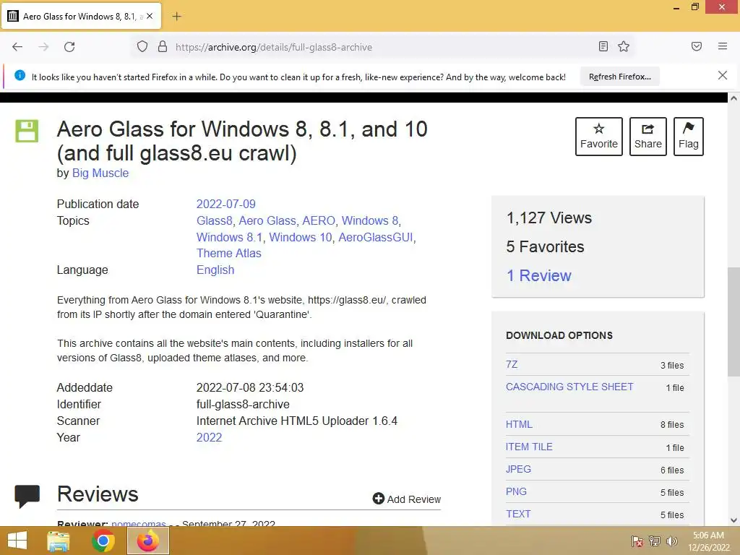Save page to Pocket icon
This screenshot has height=555, width=740.
[696, 46]
